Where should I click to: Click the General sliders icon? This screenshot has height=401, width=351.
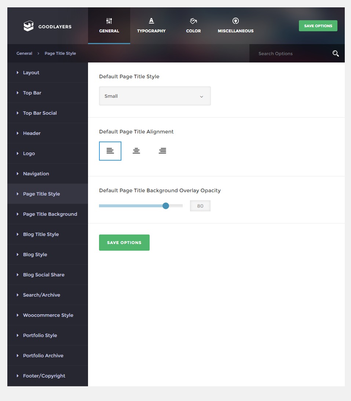[x=109, y=21]
